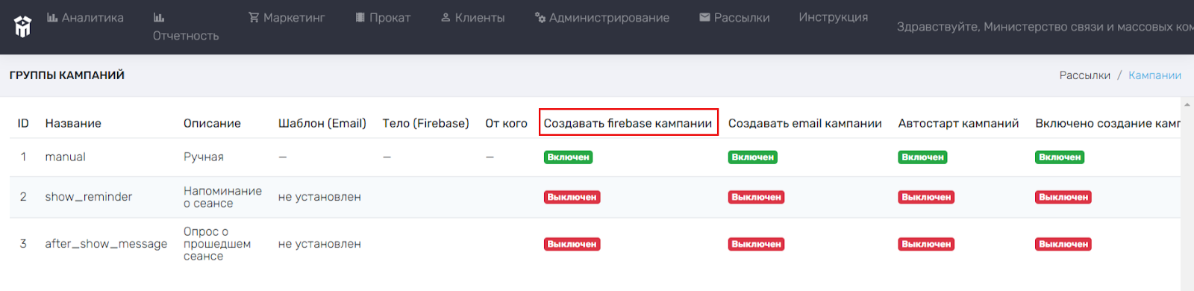This screenshot has height=291, width=1194.
Task: Open the Инструкция link
Action: point(834,16)
